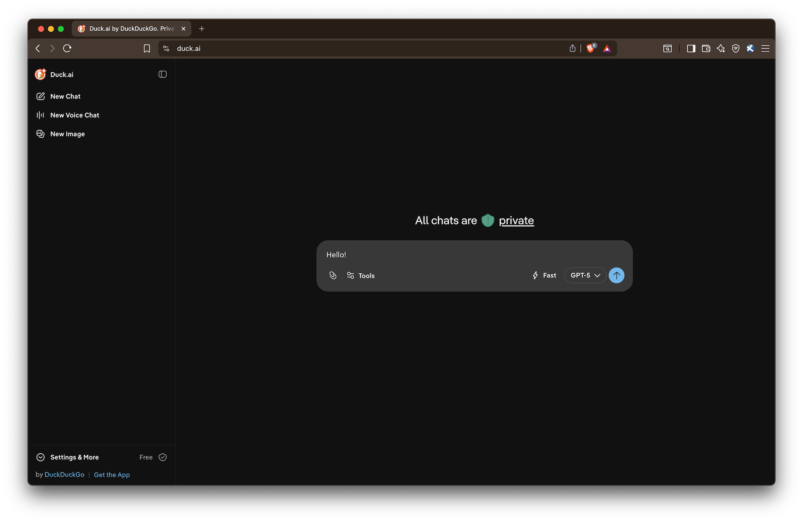Click the voice waveform icon
Viewport: 803px width, 522px height.
click(x=41, y=115)
